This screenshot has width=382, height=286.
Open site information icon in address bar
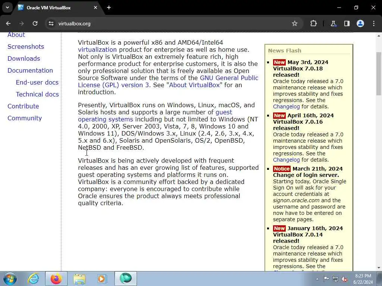51,23
